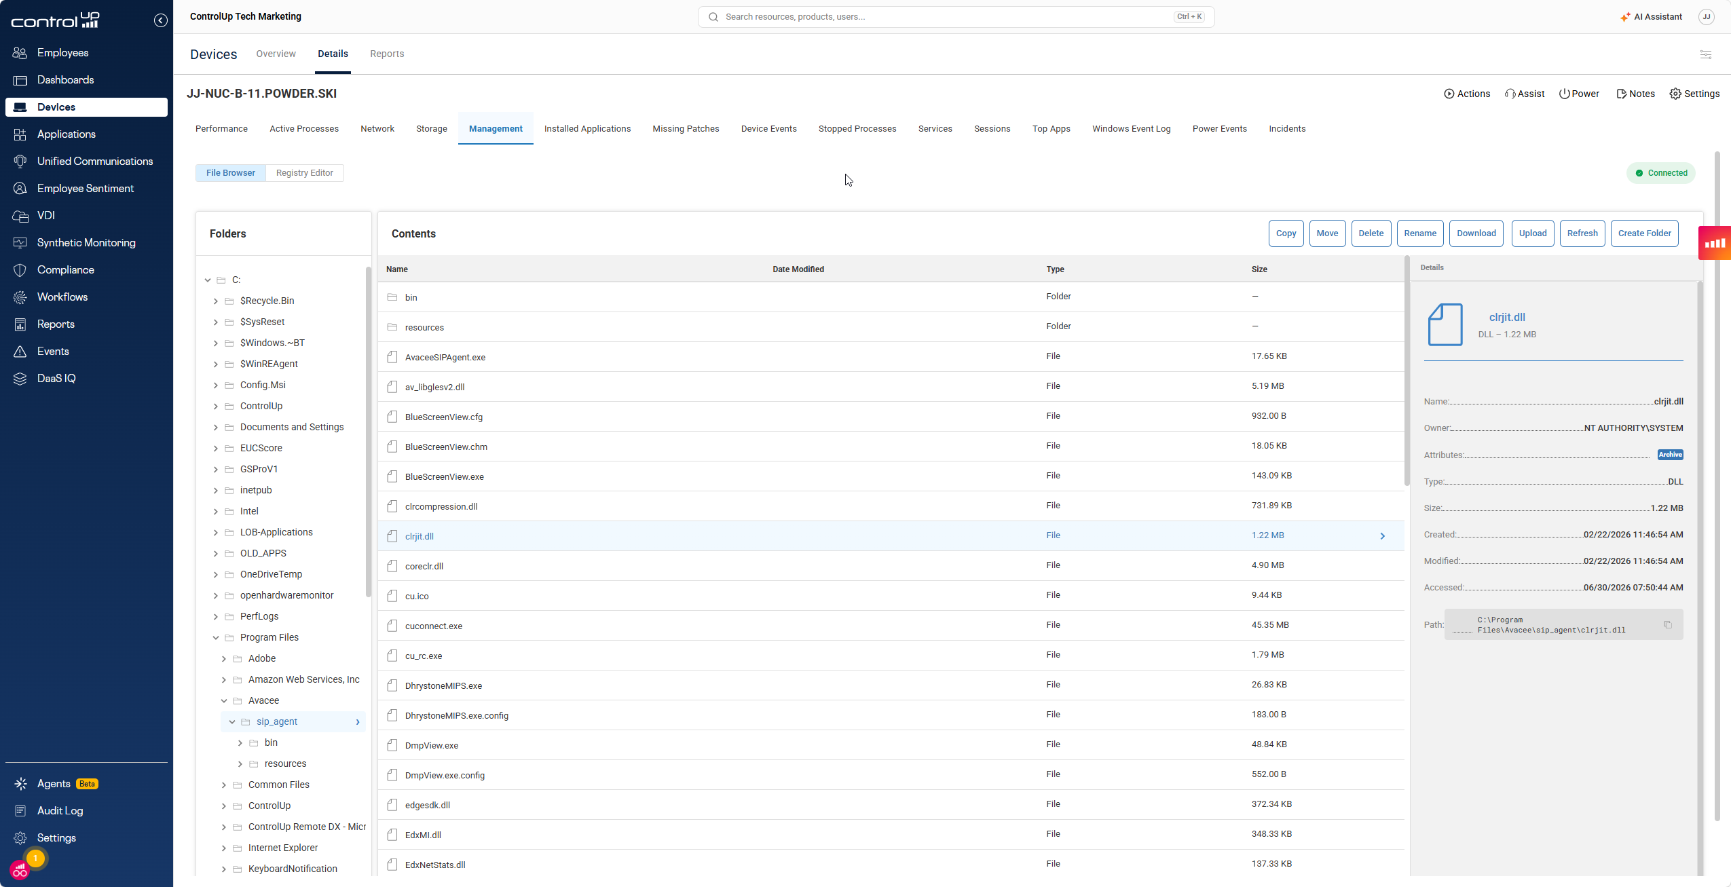Collapse the sidebar with the arrow icon
Image resolution: width=1731 pixels, height=887 pixels.
(160, 20)
